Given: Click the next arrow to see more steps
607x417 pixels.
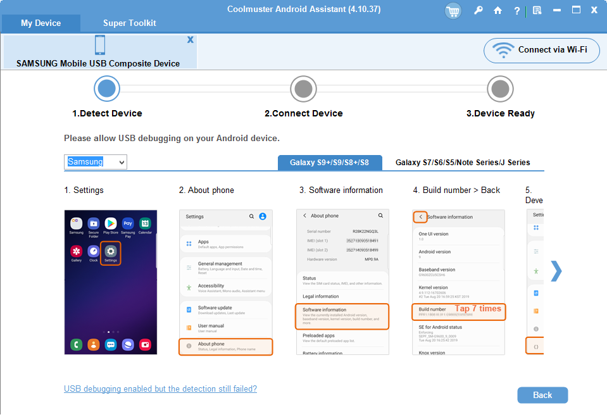Looking at the screenshot, I should [x=556, y=270].
